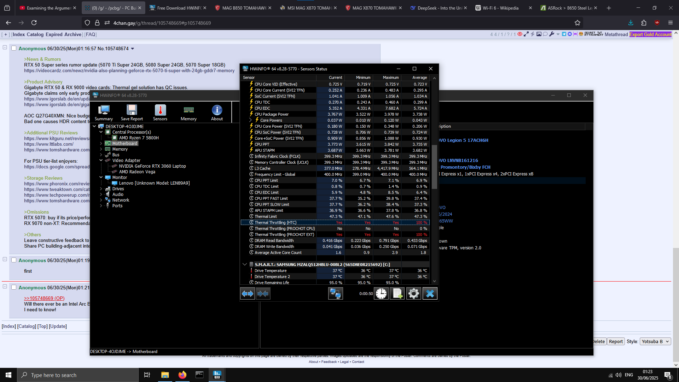The height and width of the screenshot is (382, 679).
Task: Bookmark page with the star icon
Action: coord(578,23)
